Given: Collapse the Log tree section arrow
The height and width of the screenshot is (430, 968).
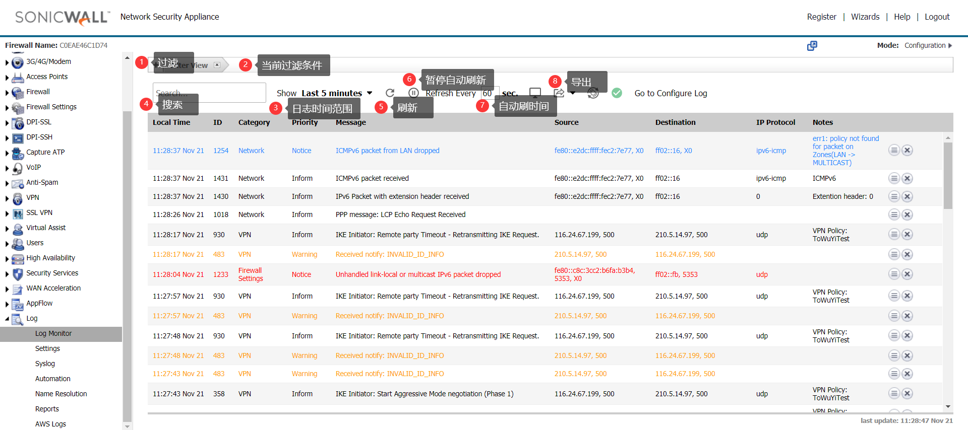Looking at the screenshot, I should point(7,319).
